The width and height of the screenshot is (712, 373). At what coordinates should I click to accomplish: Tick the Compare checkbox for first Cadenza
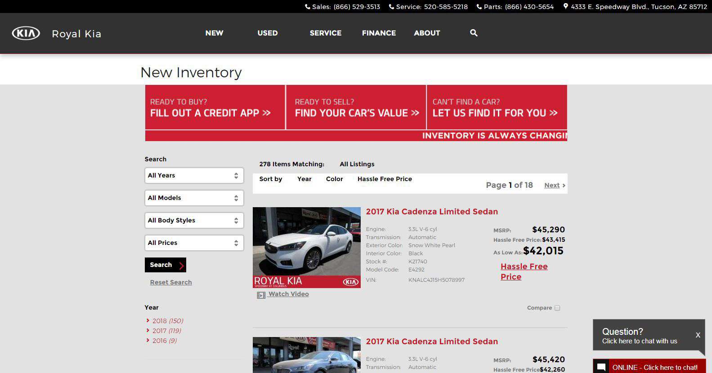coord(557,308)
